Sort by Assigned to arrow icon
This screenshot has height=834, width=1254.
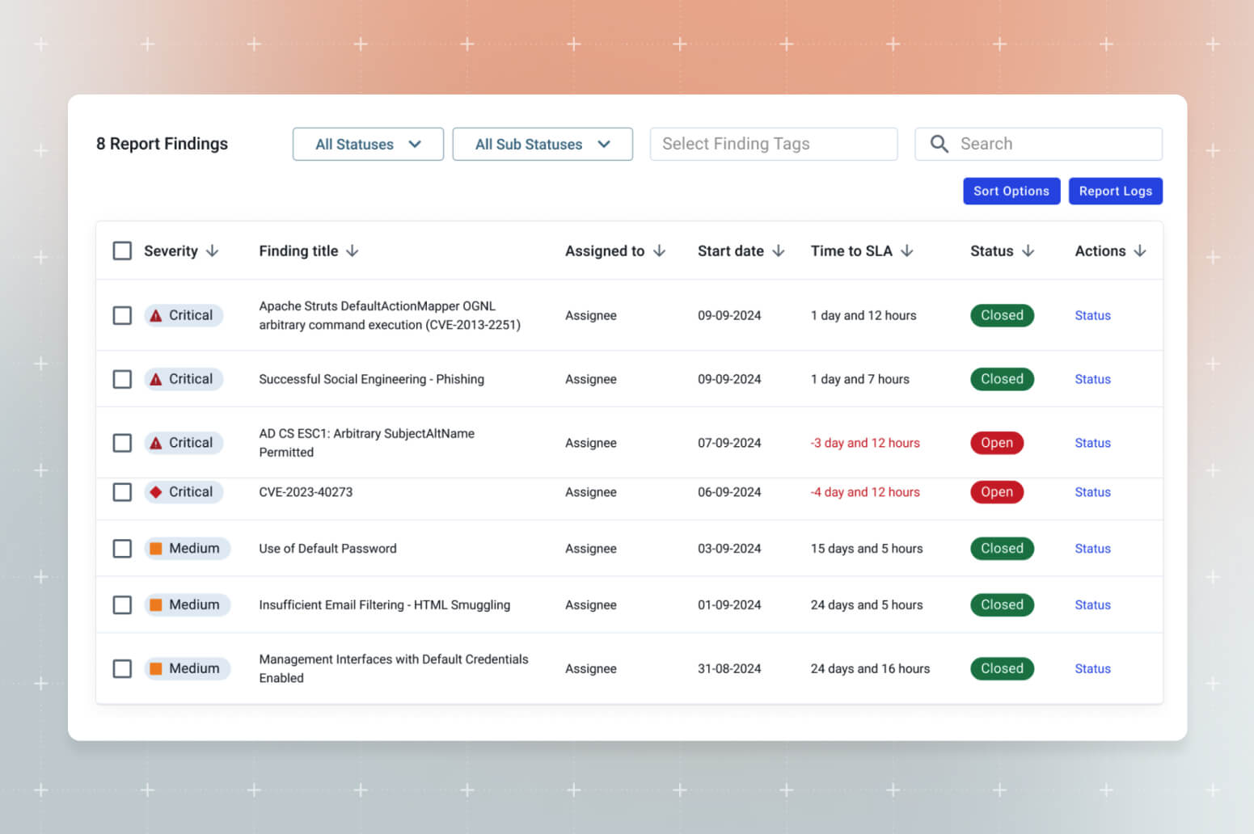[x=659, y=251]
